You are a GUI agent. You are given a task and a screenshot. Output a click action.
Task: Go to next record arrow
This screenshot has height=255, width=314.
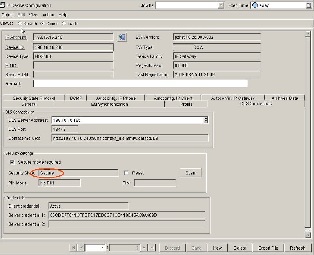(x=144, y=248)
